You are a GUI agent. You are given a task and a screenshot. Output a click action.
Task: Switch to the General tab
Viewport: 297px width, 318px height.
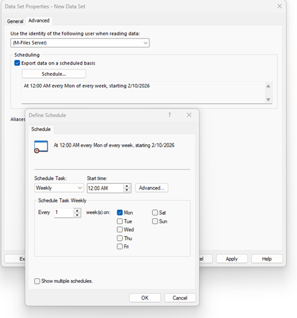pyautogui.click(x=15, y=21)
